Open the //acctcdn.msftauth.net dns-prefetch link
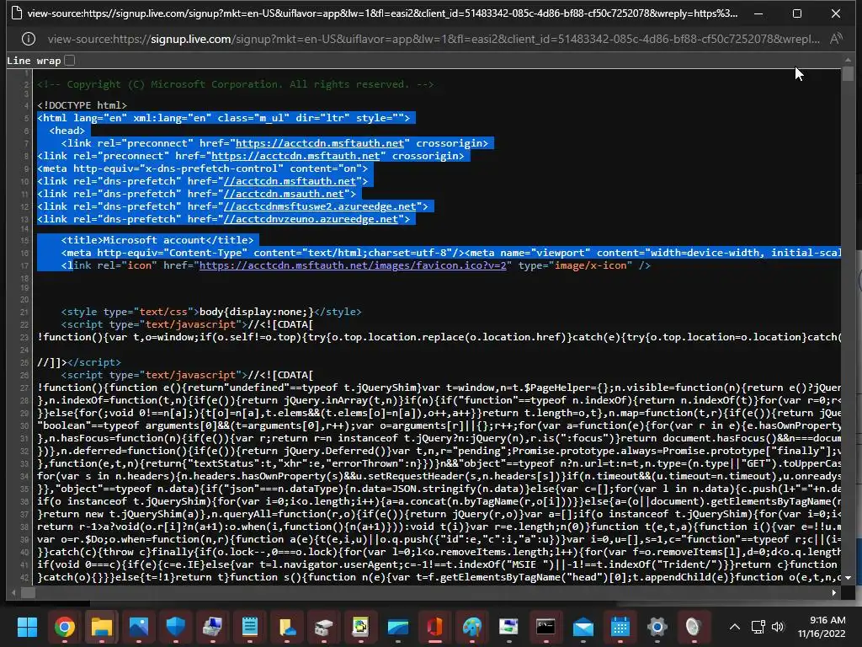This screenshot has height=647, width=862. 290,181
